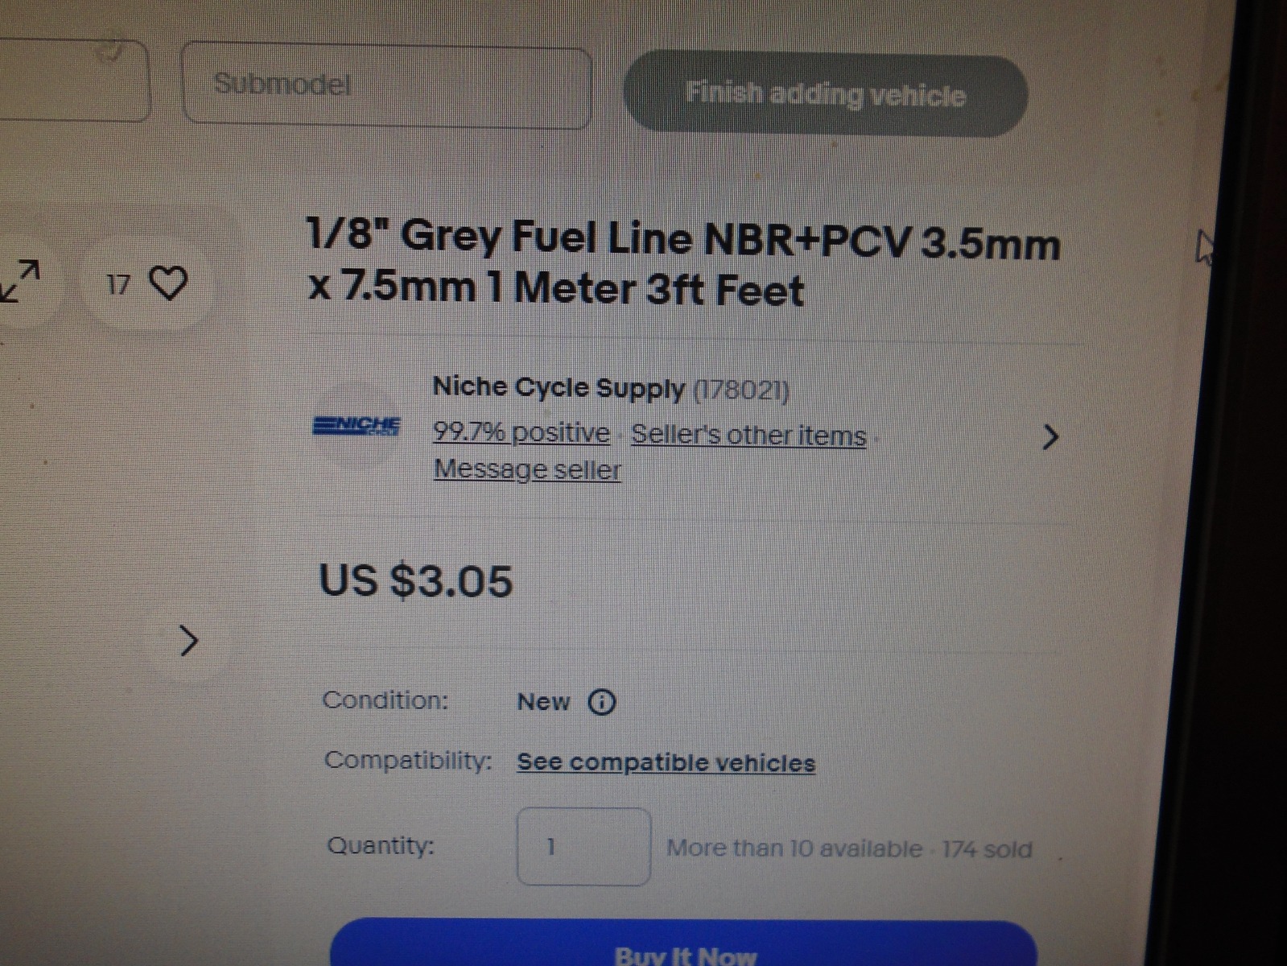
Task: Click the condition info circle icon
Action: pos(601,702)
